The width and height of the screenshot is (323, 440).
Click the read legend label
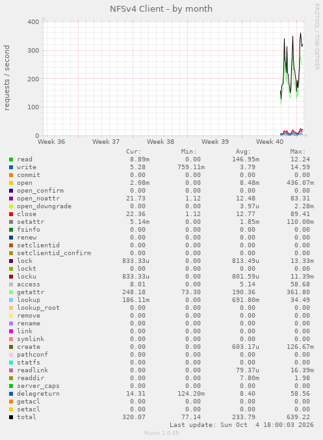(x=25, y=159)
